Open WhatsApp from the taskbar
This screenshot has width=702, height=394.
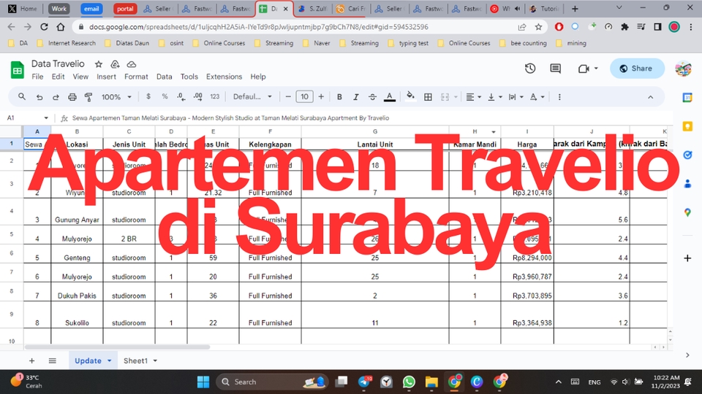click(x=409, y=382)
